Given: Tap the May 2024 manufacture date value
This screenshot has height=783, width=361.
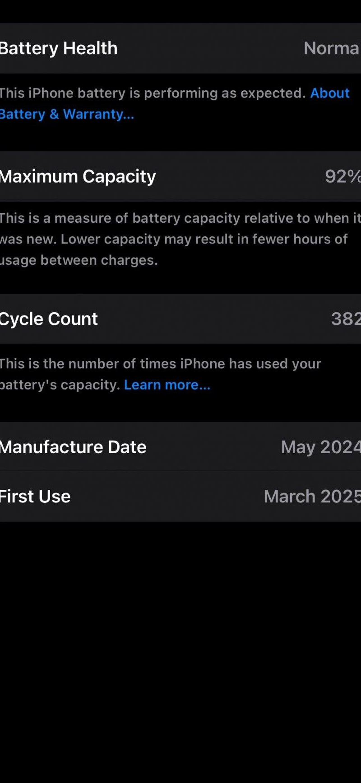Looking at the screenshot, I should tap(320, 447).
